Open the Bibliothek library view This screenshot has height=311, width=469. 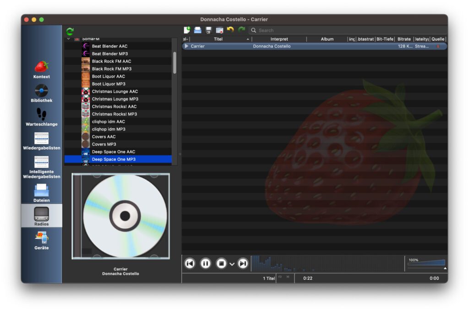pyautogui.click(x=41, y=93)
